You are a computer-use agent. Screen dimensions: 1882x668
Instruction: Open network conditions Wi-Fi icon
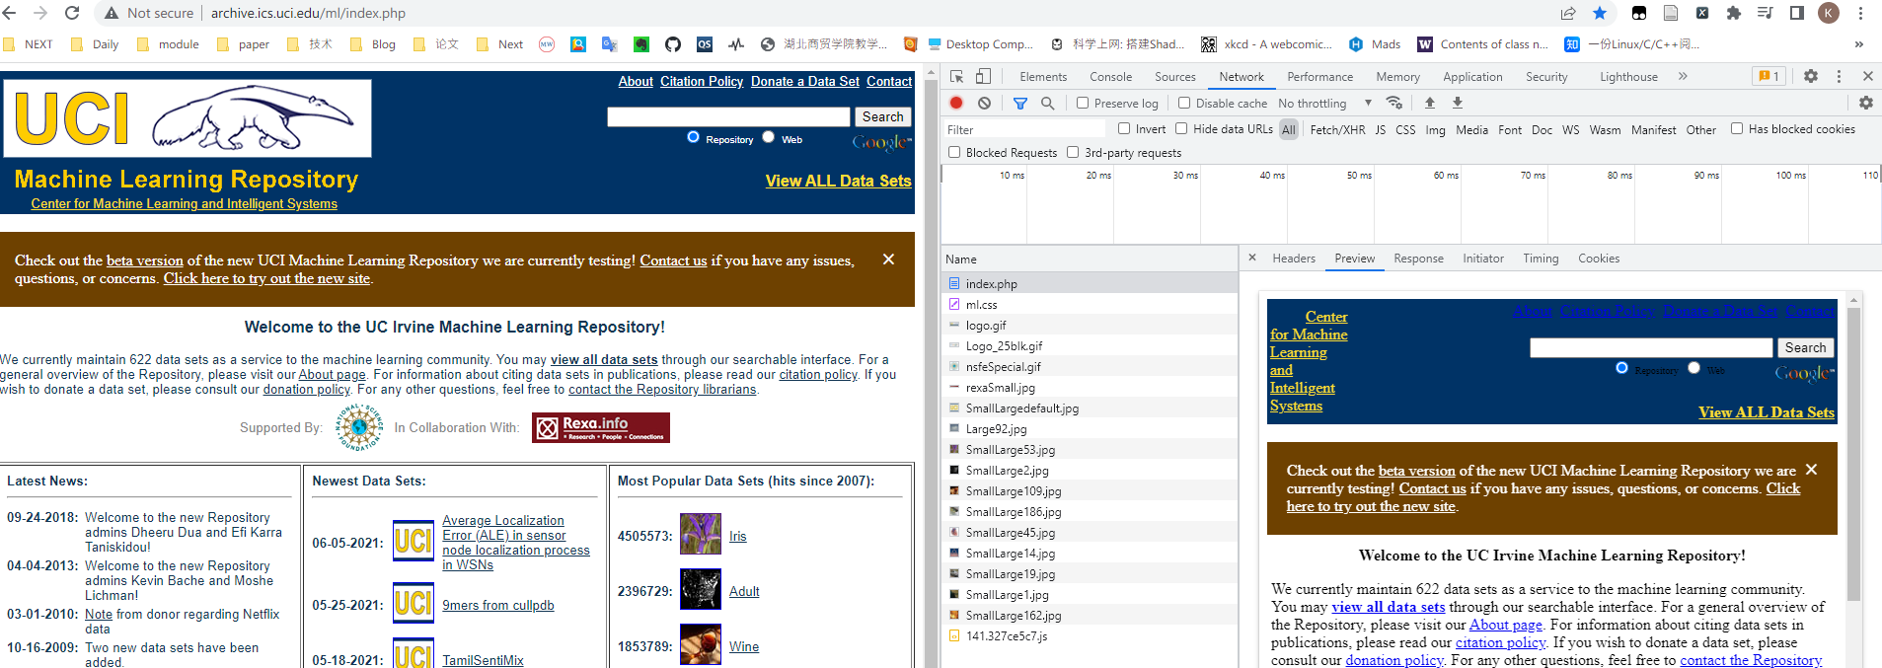(x=1393, y=103)
